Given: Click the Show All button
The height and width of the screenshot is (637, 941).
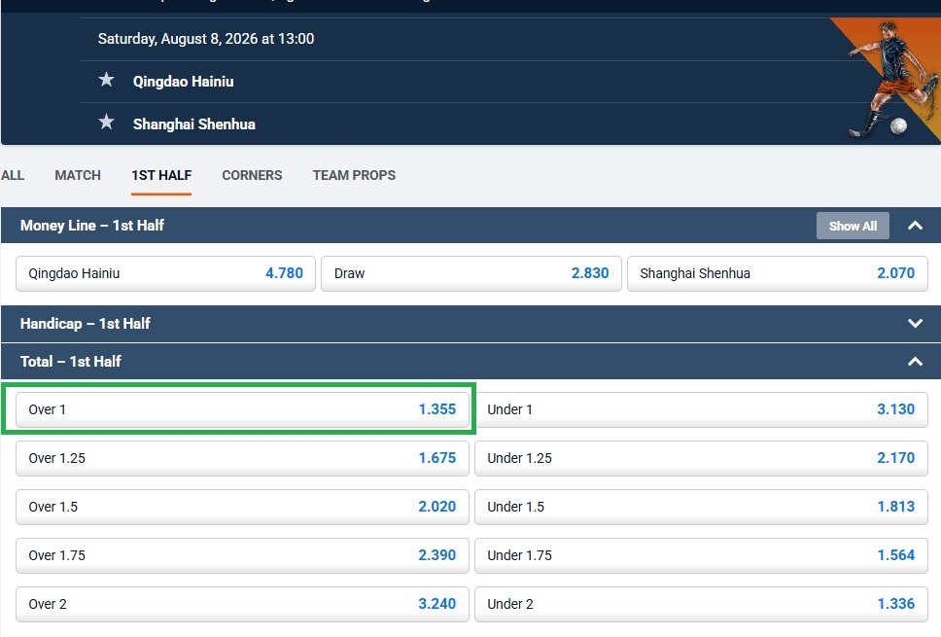Looking at the screenshot, I should click(x=853, y=226).
